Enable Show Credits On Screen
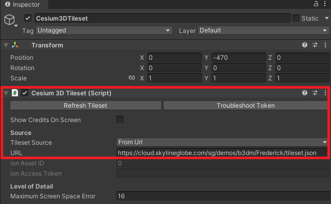 coord(120,120)
